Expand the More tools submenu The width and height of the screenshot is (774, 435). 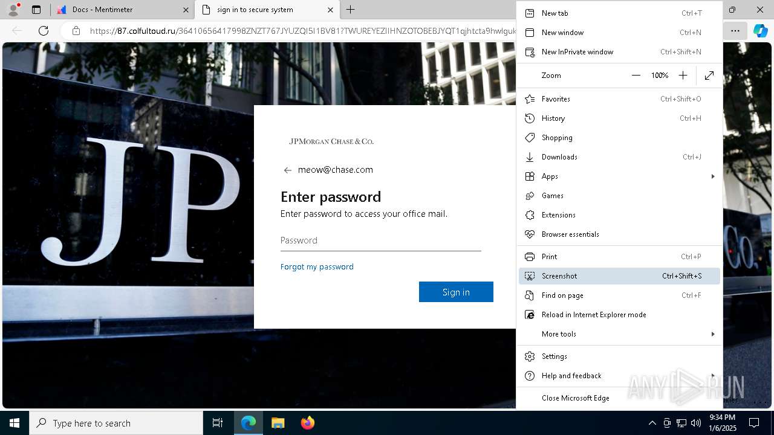tap(619, 334)
